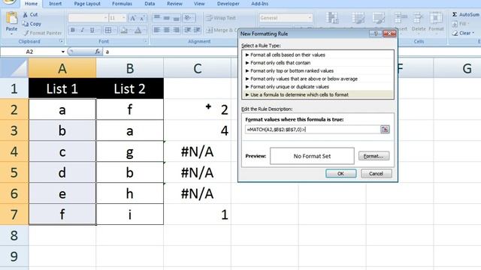Screen dimensions: 481x270
Task: Click Wrap Text button
Action: pyautogui.click(x=220, y=18)
